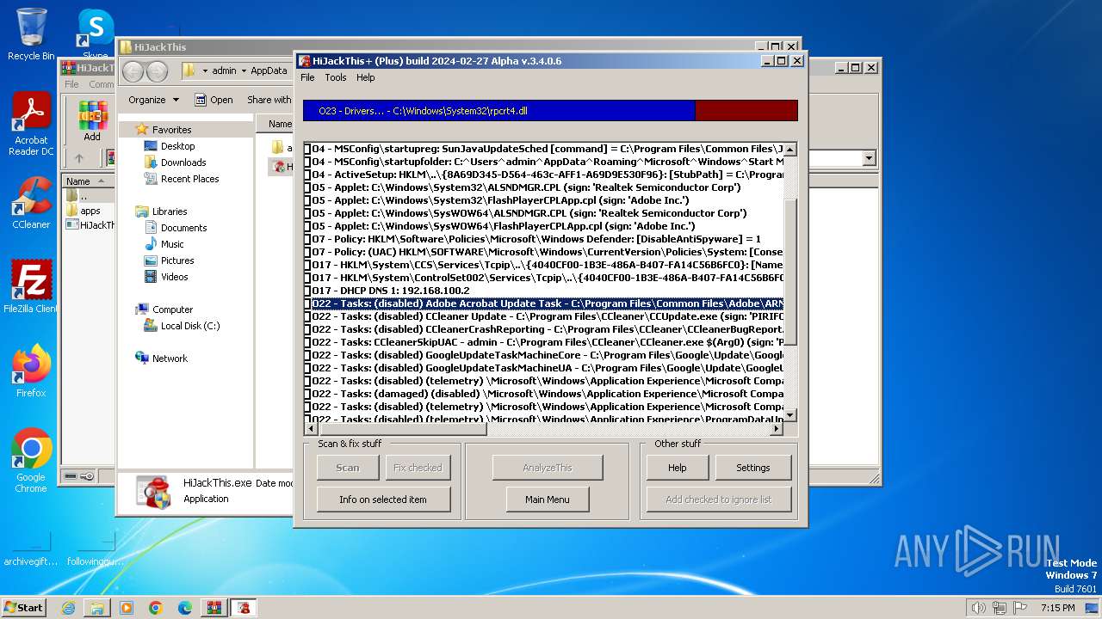Open the Organize dropdown in Explorer
This screenshot has width=1102, height=619.
153,100
